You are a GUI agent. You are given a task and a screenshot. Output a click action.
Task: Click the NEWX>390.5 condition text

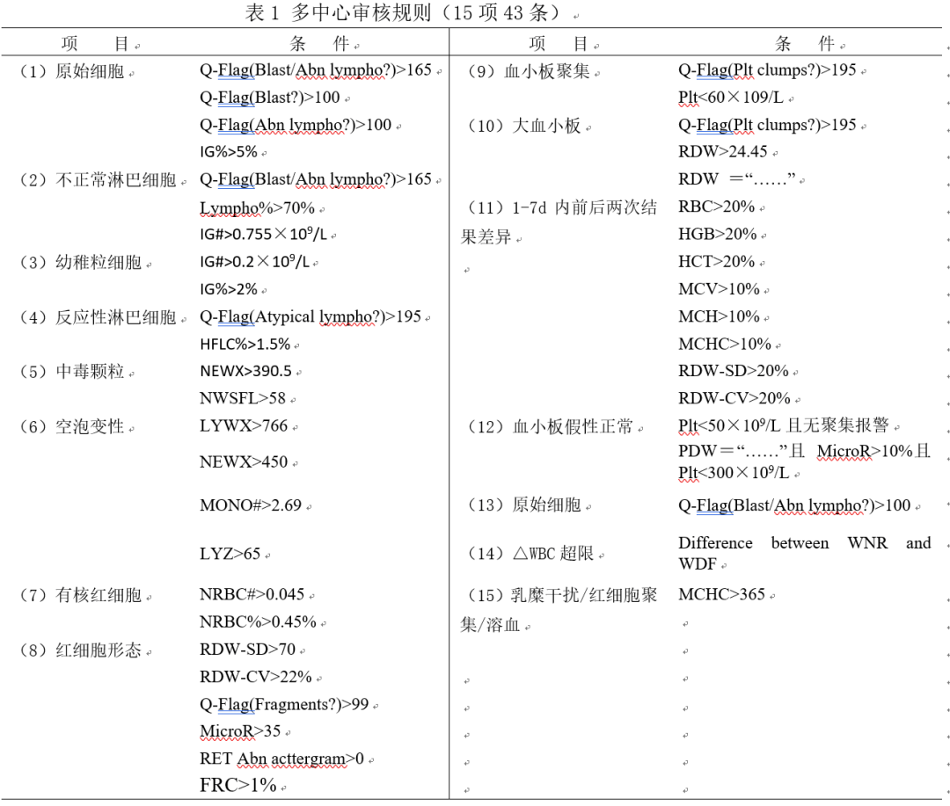(x=245, y=371)
